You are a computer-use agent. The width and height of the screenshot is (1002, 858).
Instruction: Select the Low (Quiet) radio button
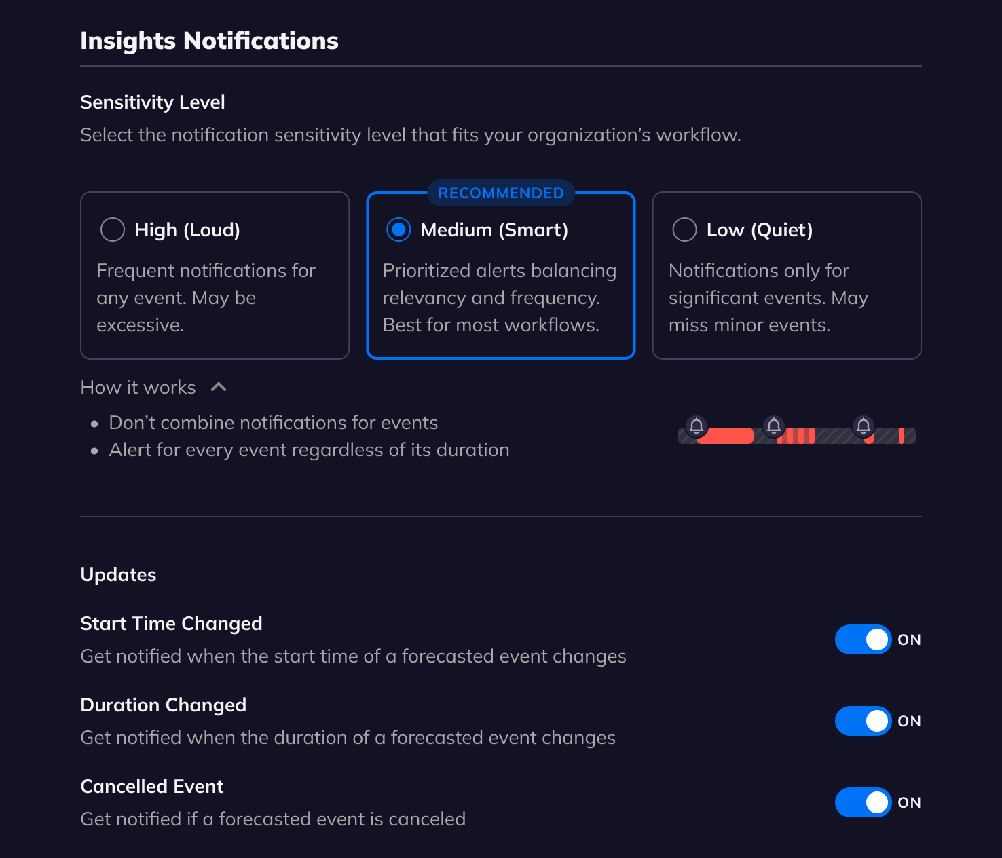[x=684, y=229]
